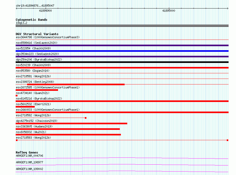The image size is (236, 175).
Task: Select the red bar of nsv6145216
Action: [x=122, y=101]
